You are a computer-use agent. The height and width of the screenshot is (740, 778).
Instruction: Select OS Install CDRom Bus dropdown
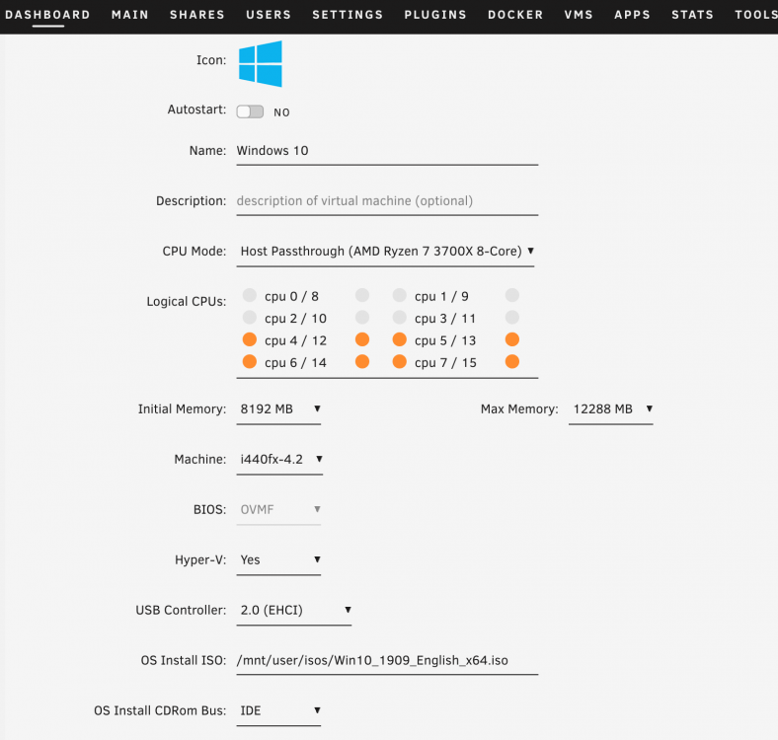[x=278, y=710]
